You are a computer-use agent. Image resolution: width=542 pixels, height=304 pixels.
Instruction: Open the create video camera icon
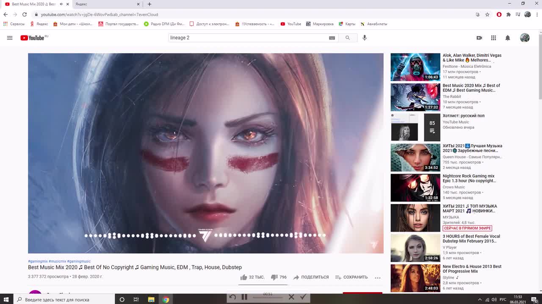[479, 38]
